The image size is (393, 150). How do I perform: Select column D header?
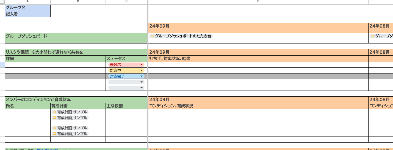258,2
